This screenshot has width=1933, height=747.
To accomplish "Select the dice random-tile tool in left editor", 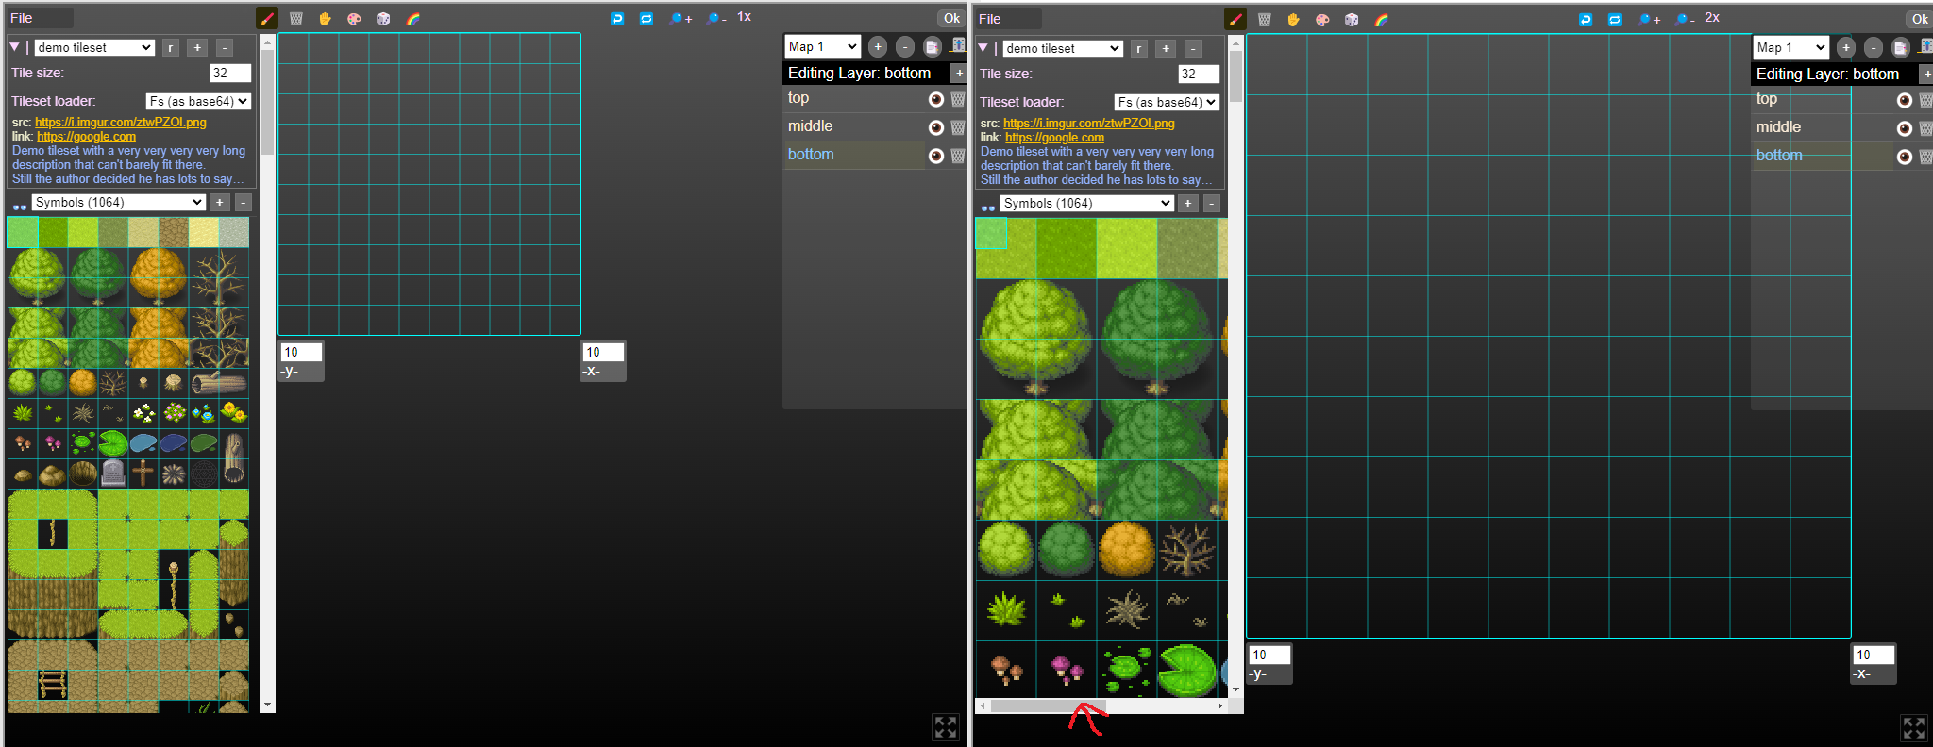I will tap(383, 19).
